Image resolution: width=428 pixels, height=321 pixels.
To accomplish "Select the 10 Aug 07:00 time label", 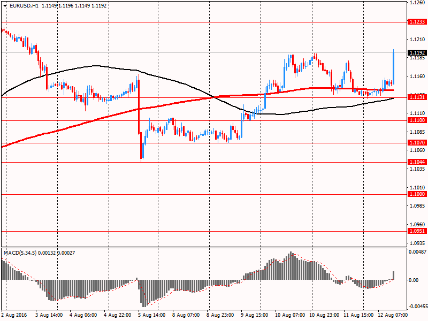I will pos(290,315).
